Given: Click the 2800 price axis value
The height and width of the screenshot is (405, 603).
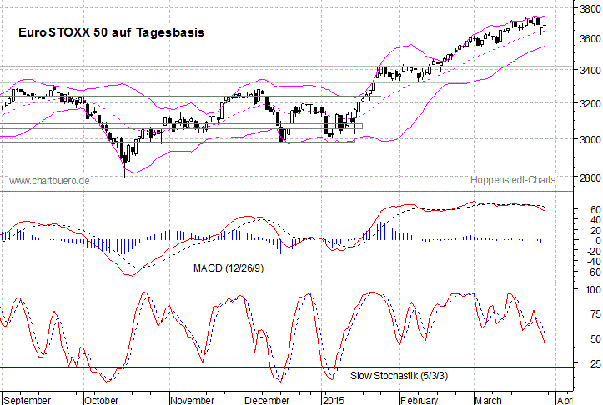Looking at the screenshot, I should pos(590,177).
